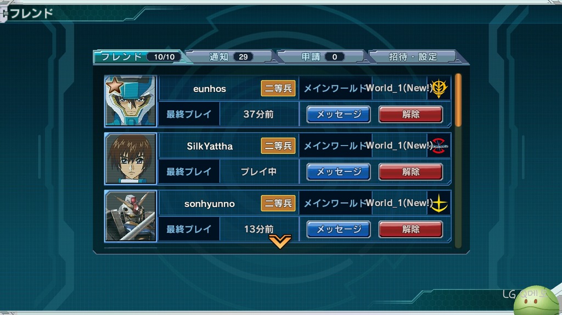Remove sonhyunno with 解除 button
Viewport: 562px width, 315px height.
(411, 230)
